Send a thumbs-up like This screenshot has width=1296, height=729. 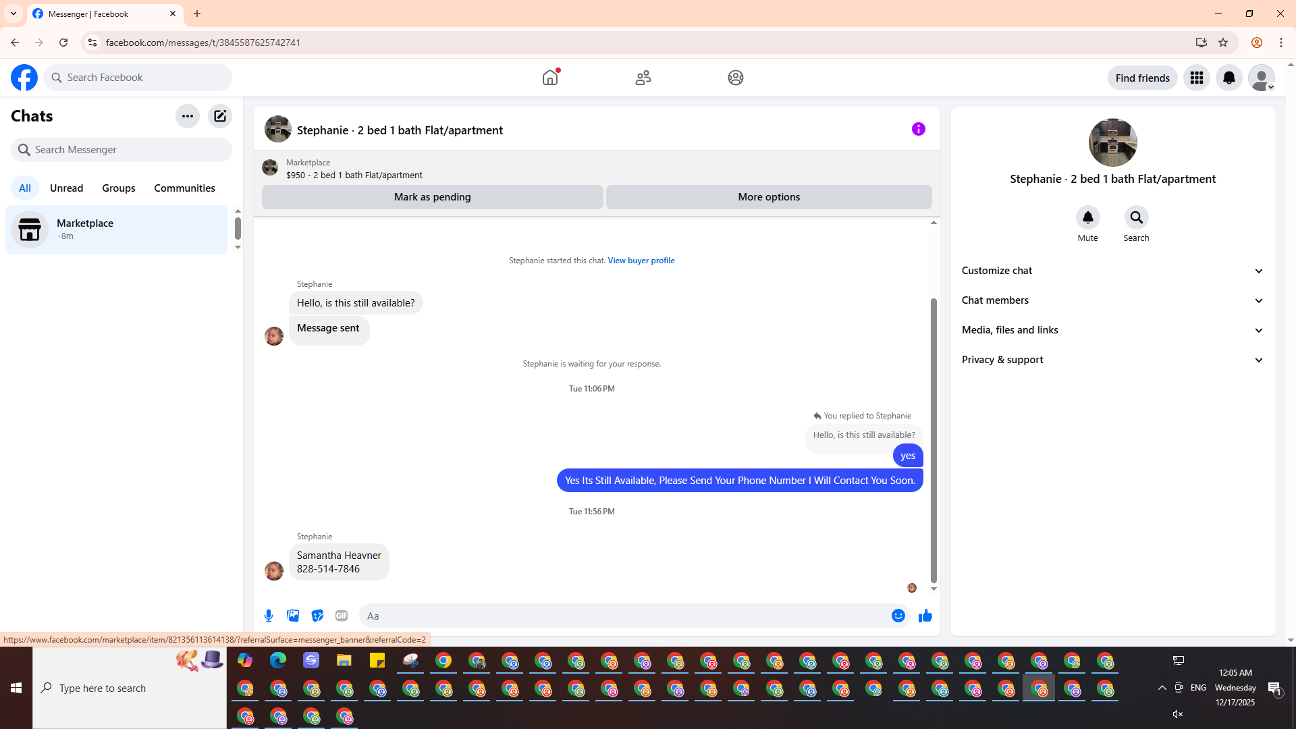click(925, 616)
